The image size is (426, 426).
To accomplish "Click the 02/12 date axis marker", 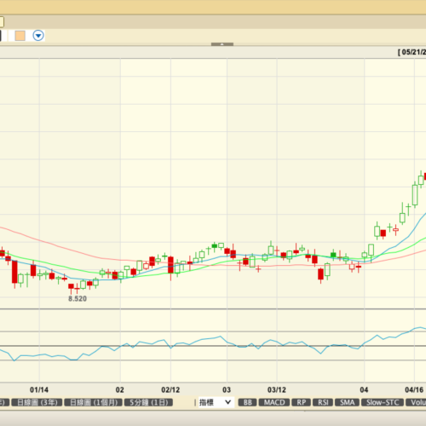I will (170, 389).
